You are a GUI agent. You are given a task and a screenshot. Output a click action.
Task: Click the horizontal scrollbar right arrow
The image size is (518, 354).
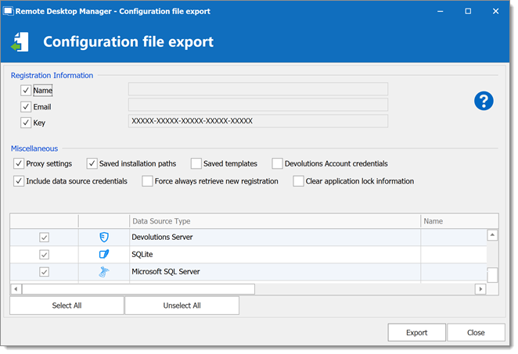point(480,289)
